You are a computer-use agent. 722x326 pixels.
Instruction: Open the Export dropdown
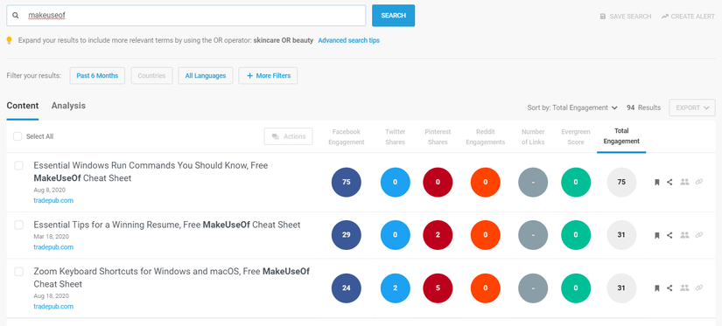pos(692,108)
